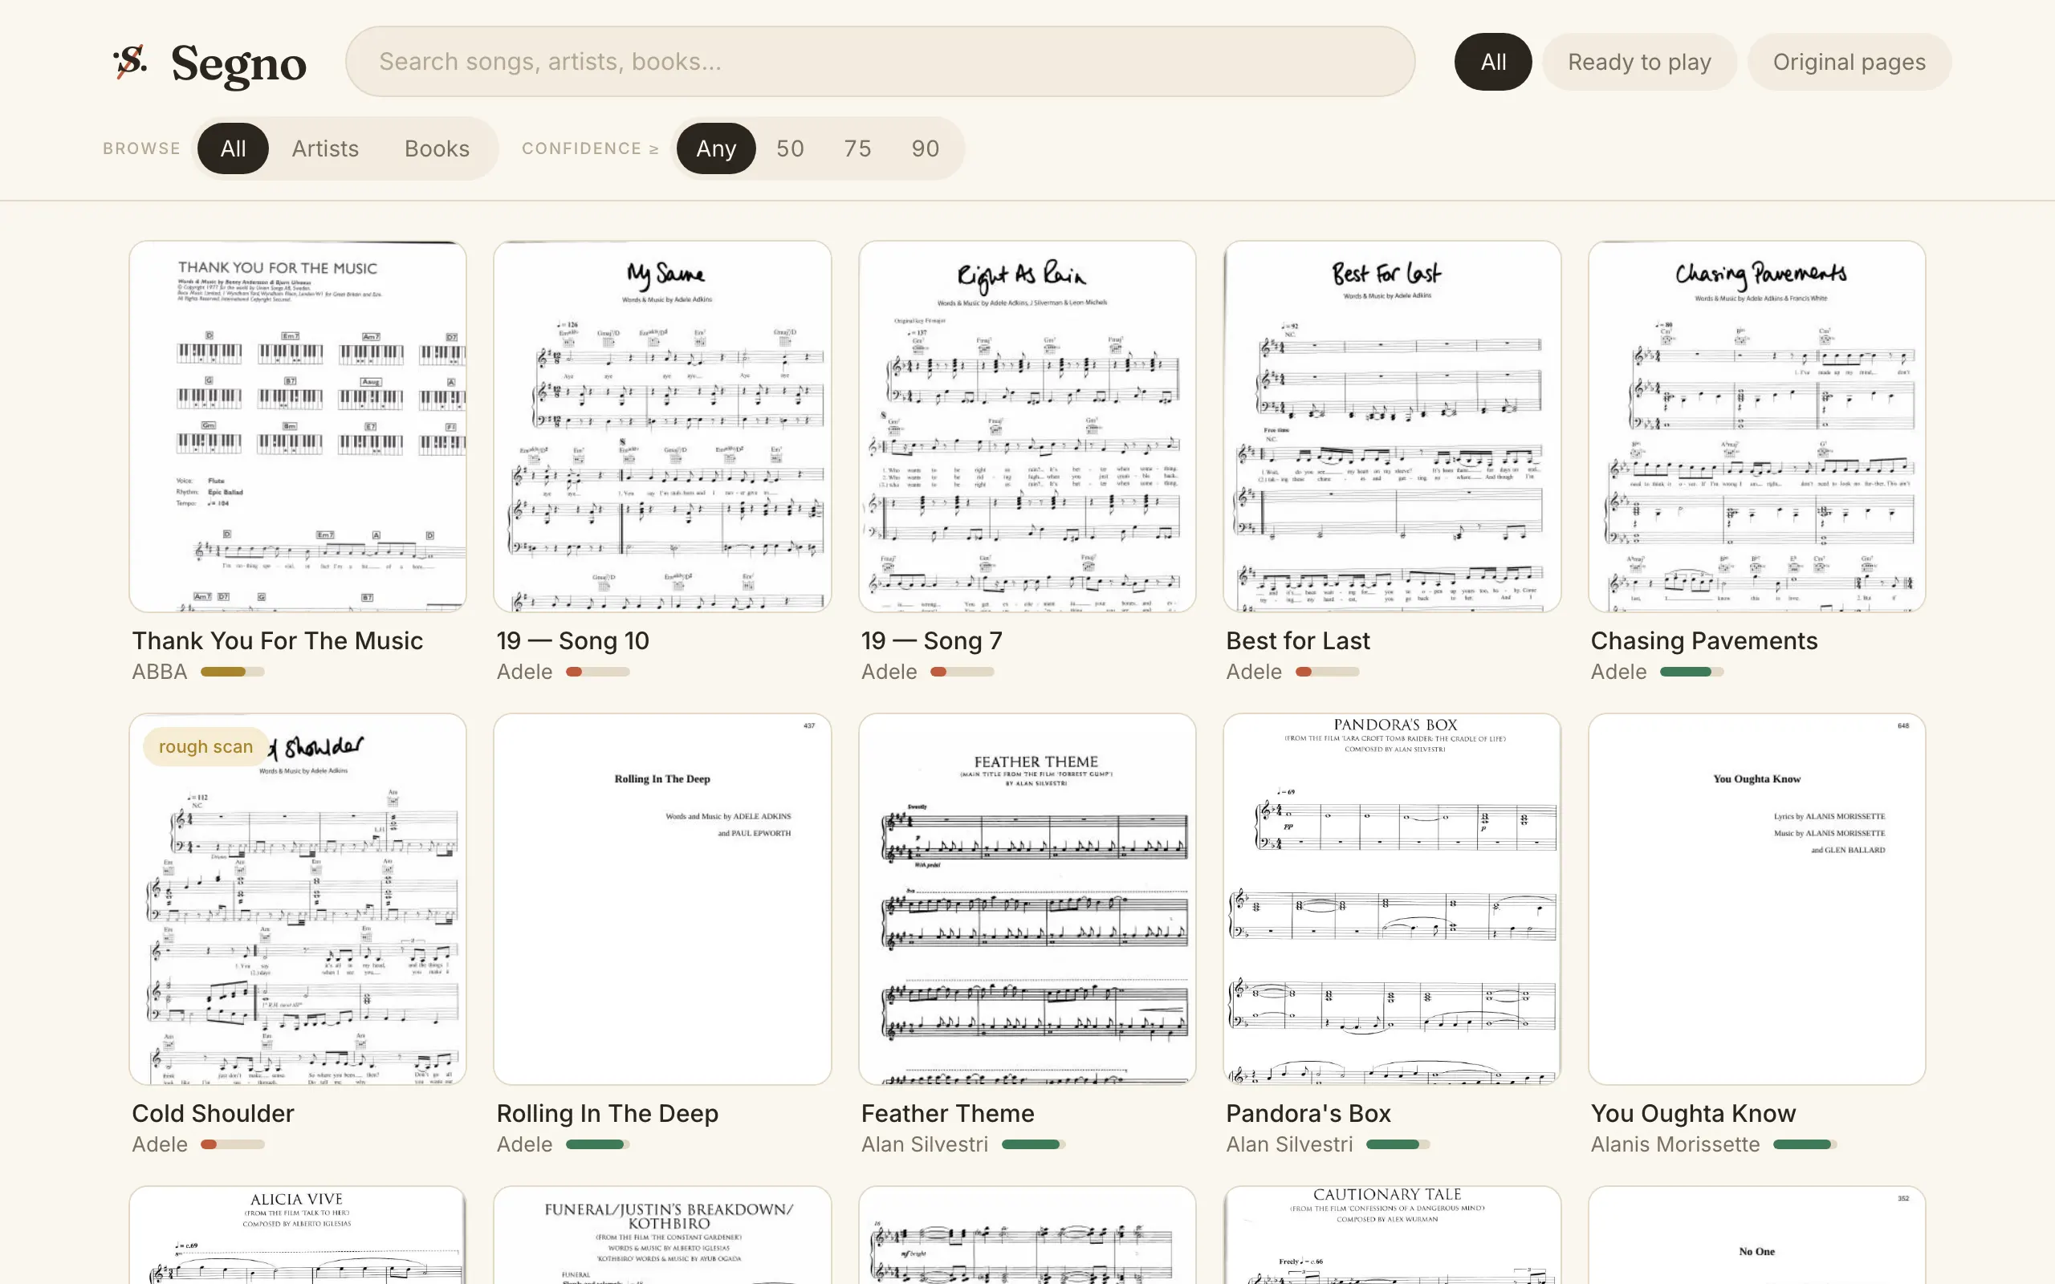Set confidence threshold to 75
The height and width of the screenshot is (1284, 2055).
(857, 148)
